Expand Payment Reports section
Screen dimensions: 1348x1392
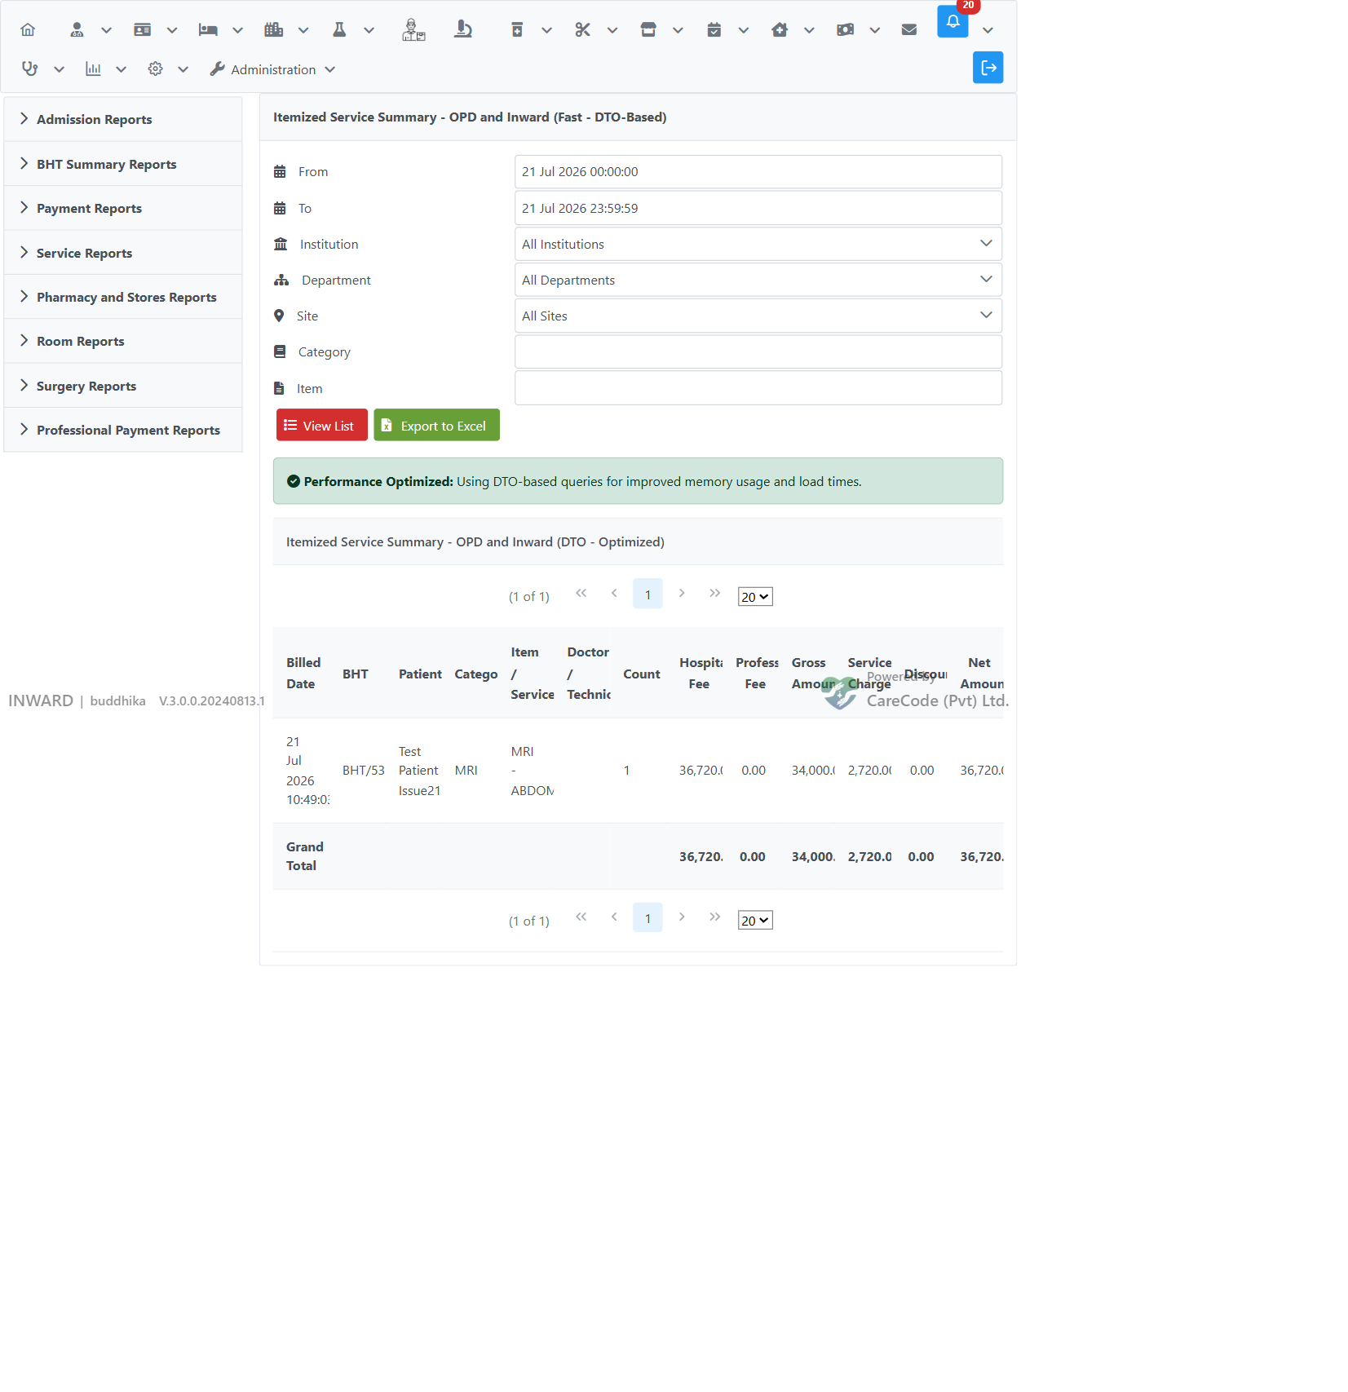[123, 208]
